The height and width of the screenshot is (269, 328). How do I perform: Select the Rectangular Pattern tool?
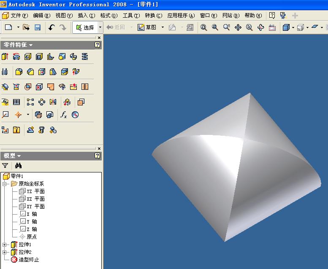[30, 102]
